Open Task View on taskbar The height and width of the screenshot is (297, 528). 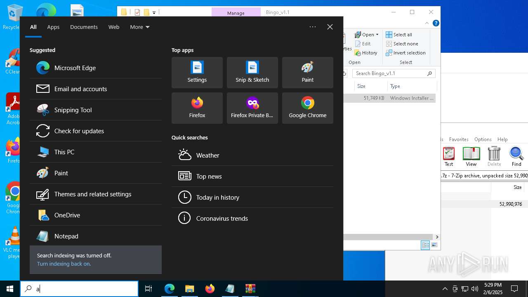(148, 289)
